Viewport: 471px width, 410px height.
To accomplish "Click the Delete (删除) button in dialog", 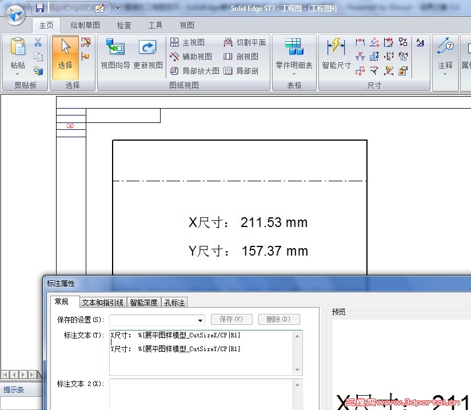I will coord(279,319).
